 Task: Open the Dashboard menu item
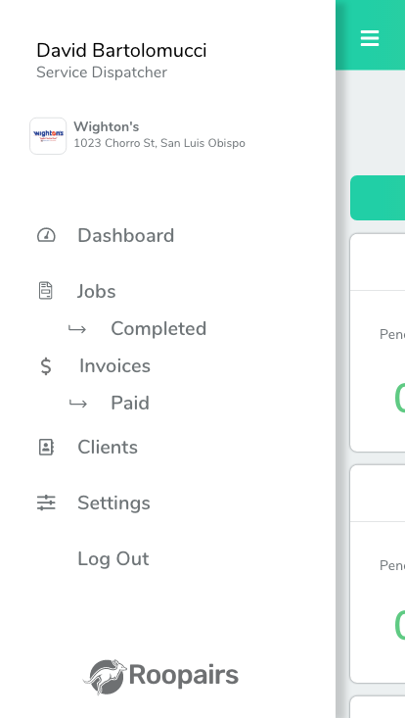point(125,236)
